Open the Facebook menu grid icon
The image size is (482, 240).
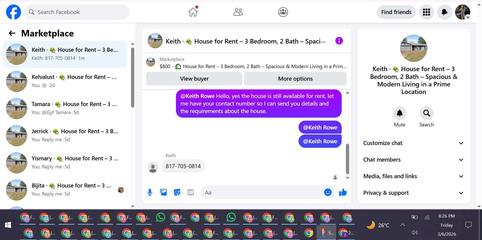click(x=426, y=12)
